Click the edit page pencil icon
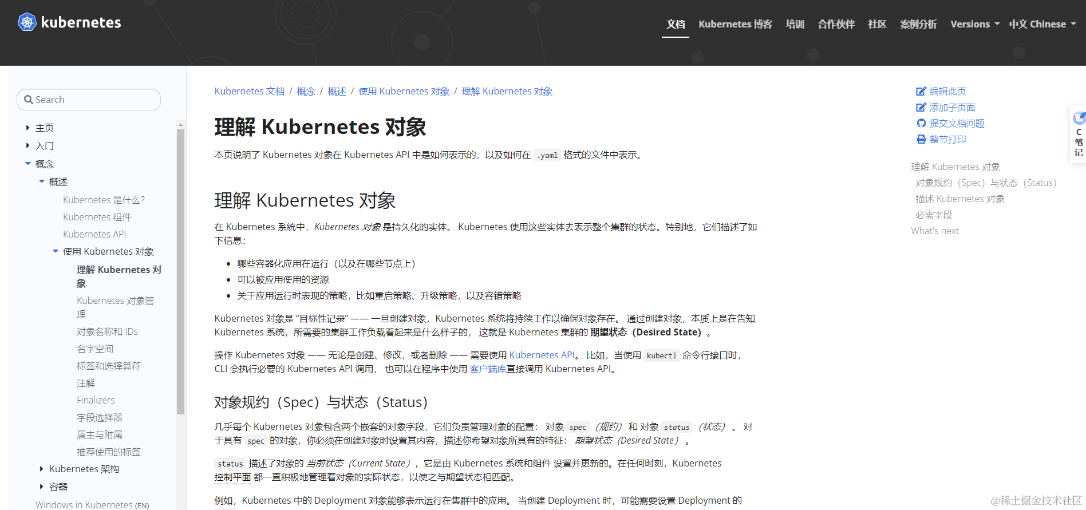This screenshot has height=510, width=1086. click(921, 91)
